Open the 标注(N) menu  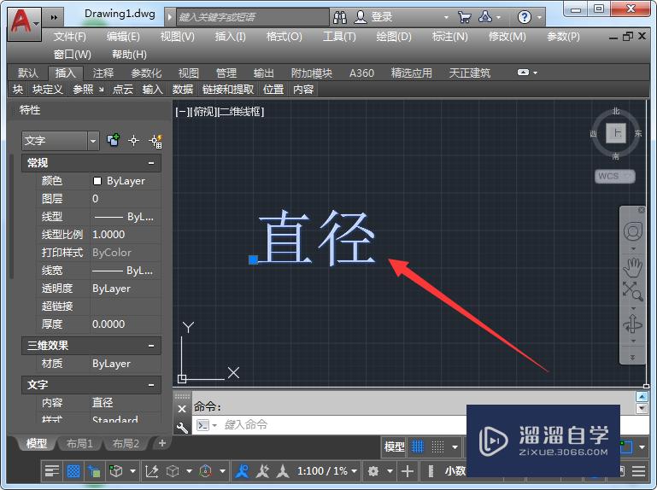[x=449, y=37]
